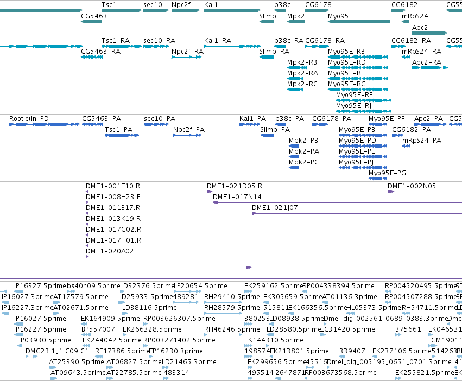The width and height of the screenshot is (462, 381).
Task: Open the CG5463-PA protein label
Action: pyautogui.click(x=102, y=119)
